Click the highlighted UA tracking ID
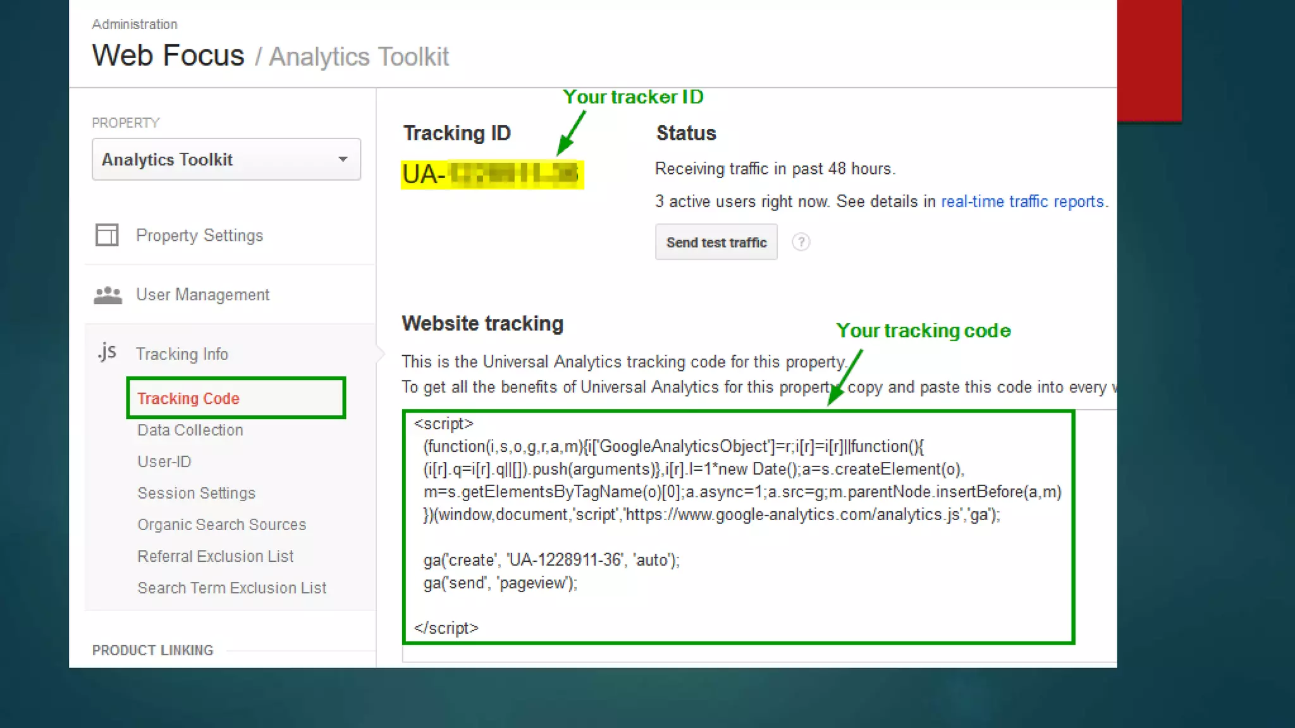This screenshot has height=728, width=1295. click(491, 174)
